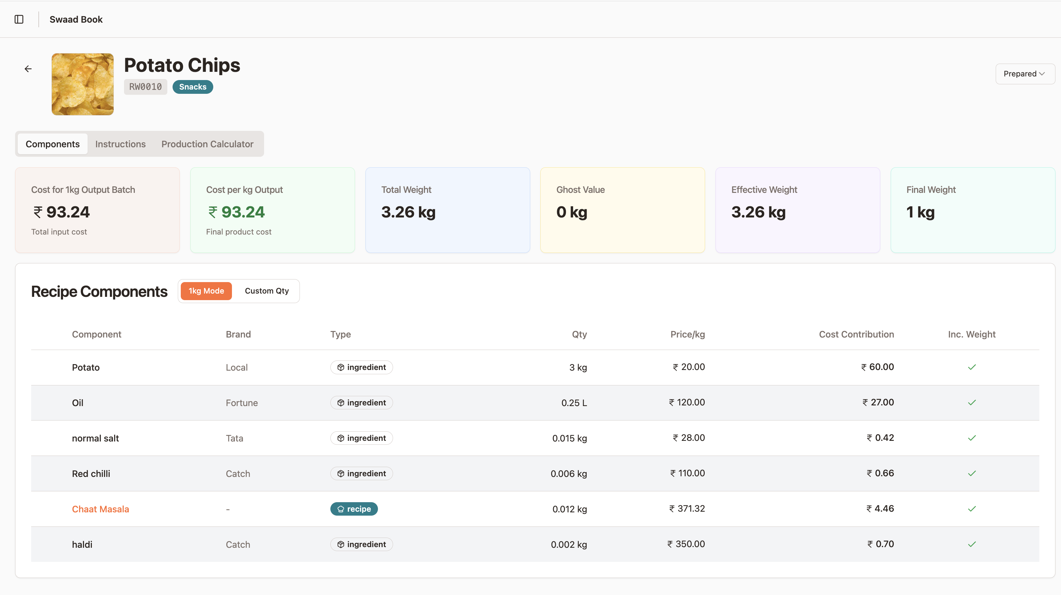Image resolution: width=1061 pixels, height=595 pixels.
Task: Expand the Prepared dropdown chevron
Action: [x=1042, y=74]
